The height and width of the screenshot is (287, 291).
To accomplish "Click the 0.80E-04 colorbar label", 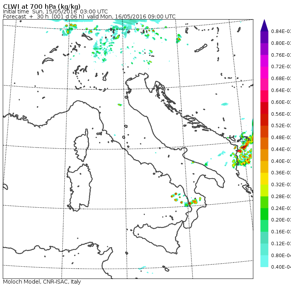I will pos(281,256).
